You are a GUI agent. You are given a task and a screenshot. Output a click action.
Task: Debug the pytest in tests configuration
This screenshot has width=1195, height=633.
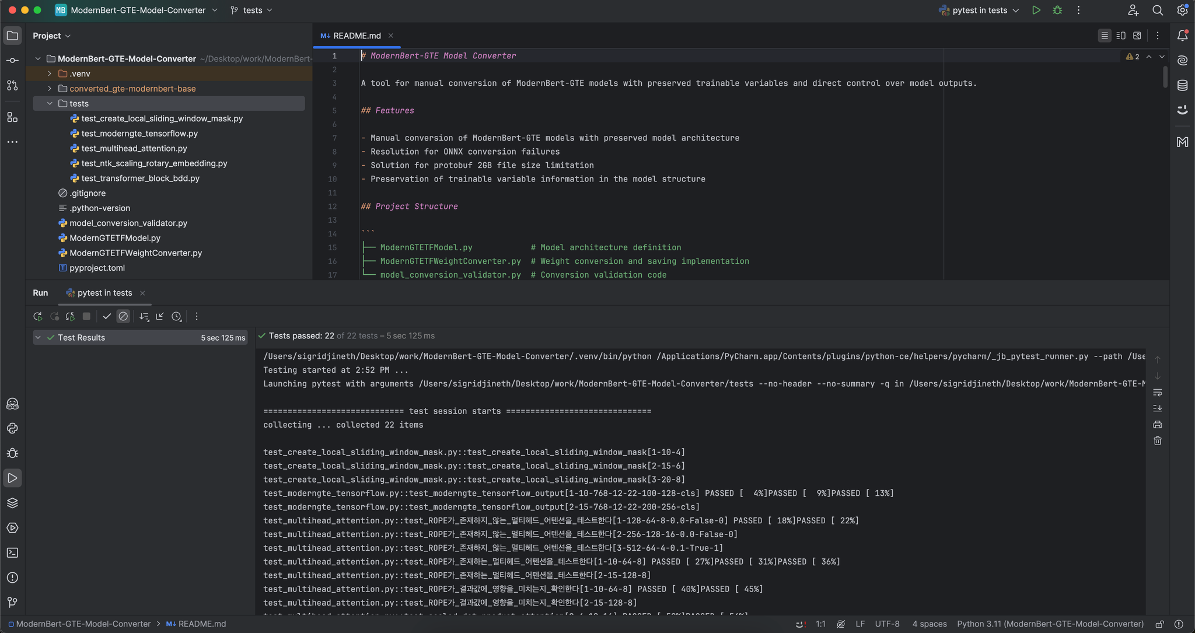click(1057, 11)
